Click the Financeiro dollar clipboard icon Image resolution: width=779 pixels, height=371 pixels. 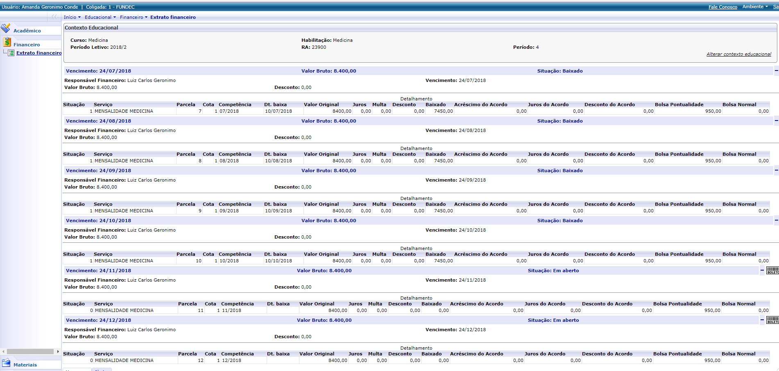tap(7, 42)
